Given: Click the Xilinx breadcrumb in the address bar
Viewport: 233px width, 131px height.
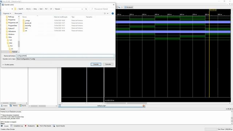Looking at the screenshot, I should click(35, 9).
